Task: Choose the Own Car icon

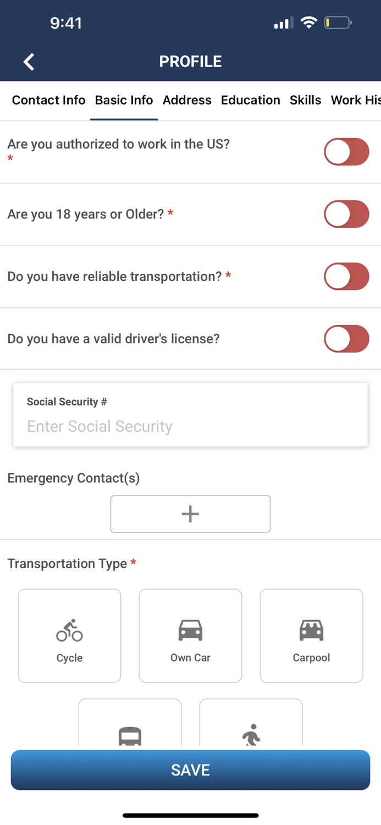Action: point(190,631)
